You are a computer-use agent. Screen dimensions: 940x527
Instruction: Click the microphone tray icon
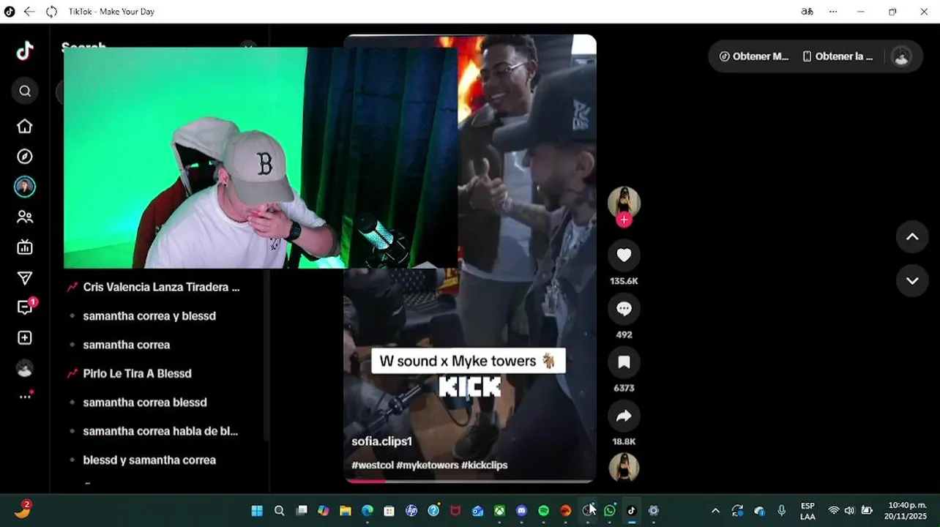click(781, 511)
